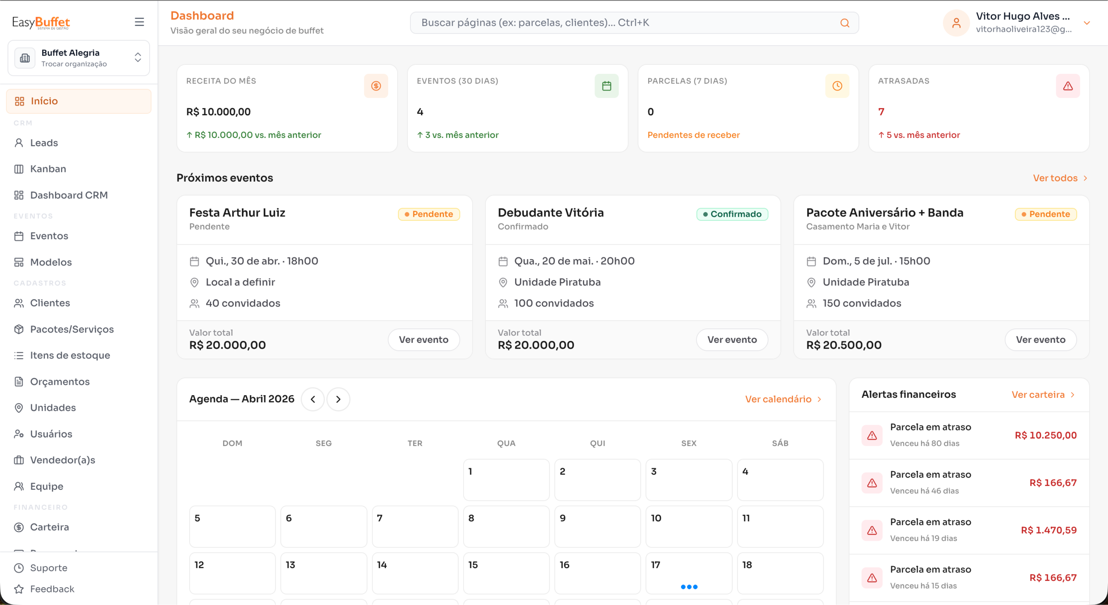Click the EasyBuffet logo
This screenshot has height=605, width=1108.
click(x=41, y=22)
